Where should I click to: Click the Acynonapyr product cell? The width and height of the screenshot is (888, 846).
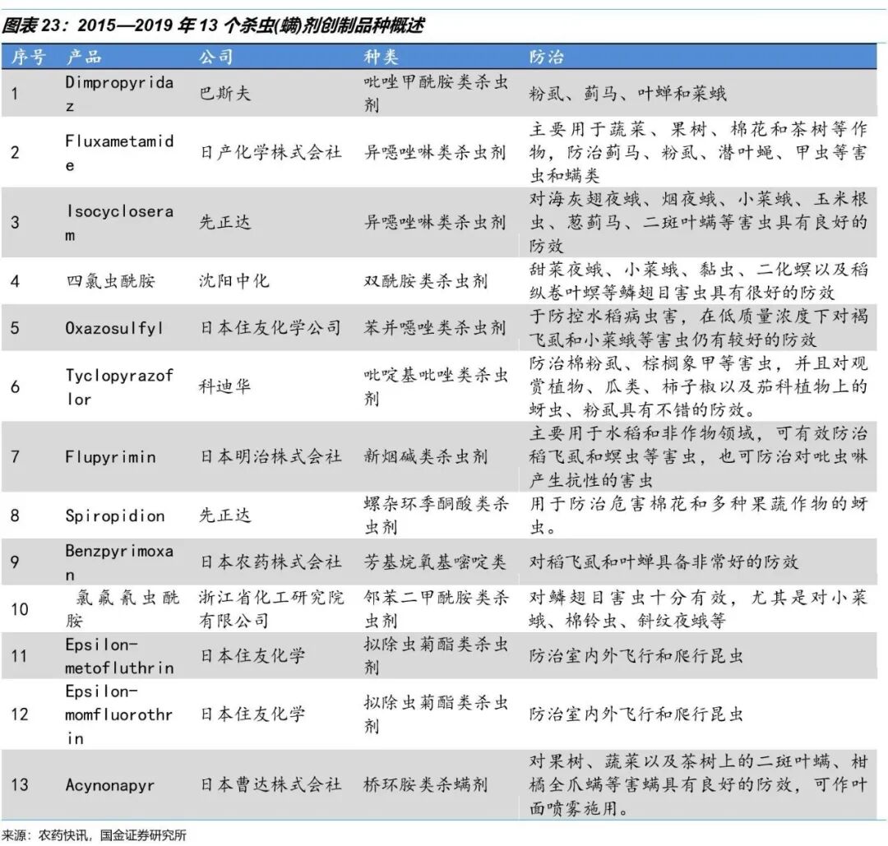[110, 785]
